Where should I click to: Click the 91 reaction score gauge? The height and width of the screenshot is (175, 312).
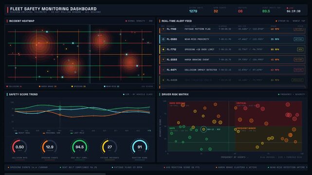click(x=140, y=147)
